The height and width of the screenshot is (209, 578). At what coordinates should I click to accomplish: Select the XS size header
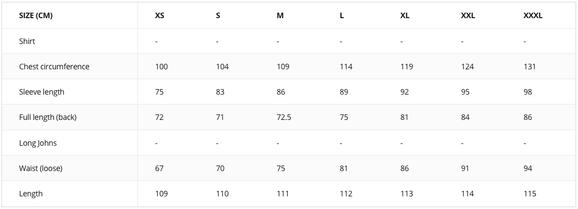pos(159,15)
